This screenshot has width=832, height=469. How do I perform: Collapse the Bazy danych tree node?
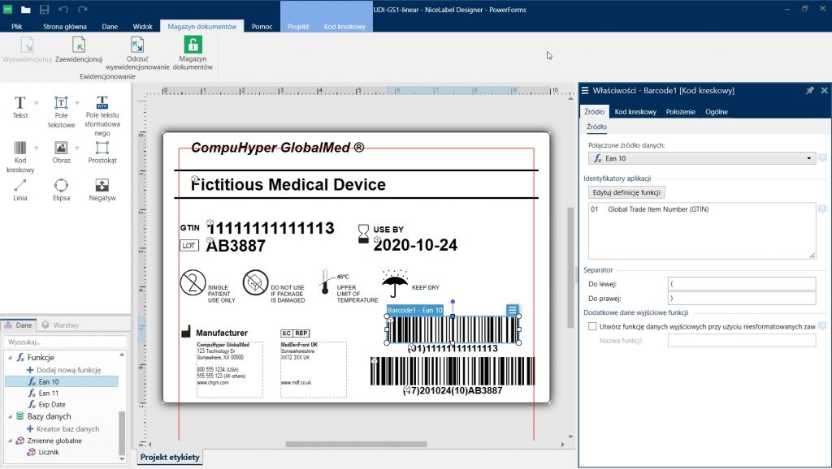[10, 416]
